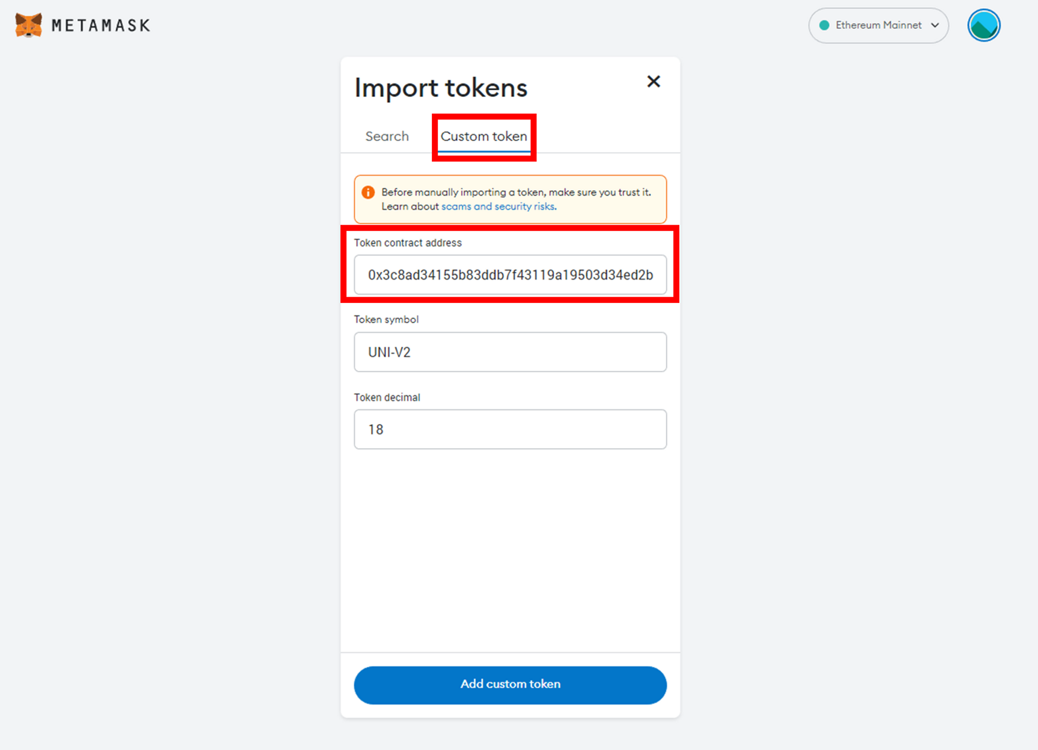The image size is (1038, 750).
Task: Click the green network status dot
Action: 824,25
